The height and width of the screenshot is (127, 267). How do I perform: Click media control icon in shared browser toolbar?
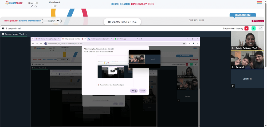point(190,44)
